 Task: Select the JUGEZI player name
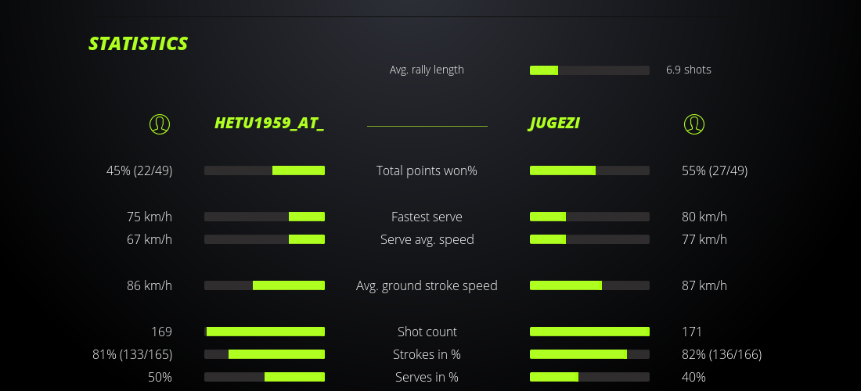554,124
